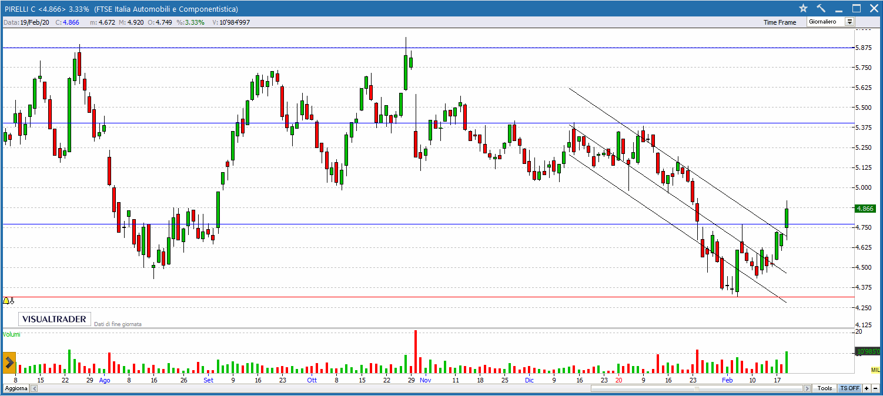The width and height of the screenshot is (883, 396).
Task: Click the right scroll arrow of timeline
Action: (808, 389)
